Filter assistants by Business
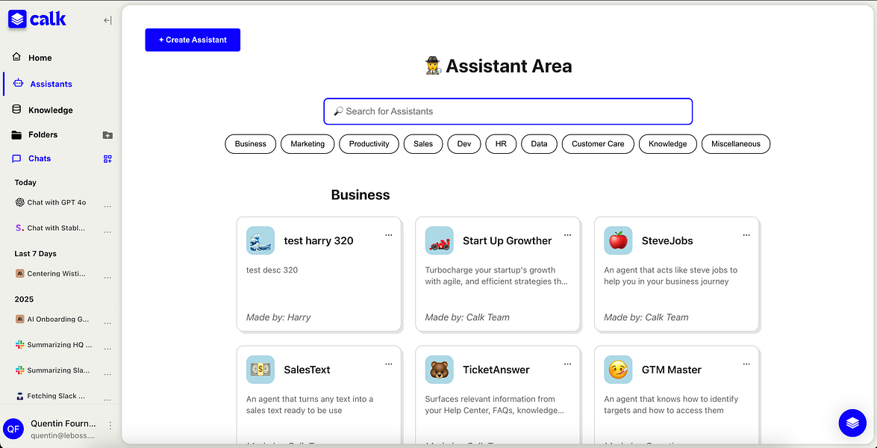 point(251,144)
